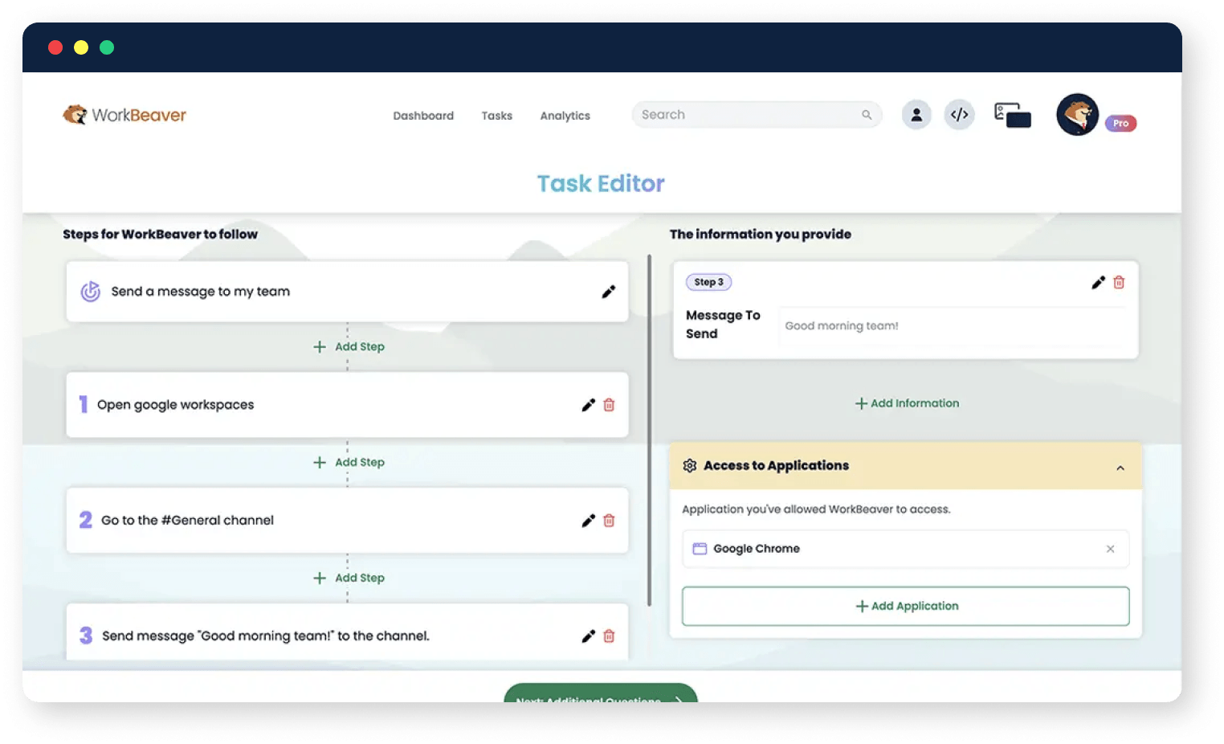Delete step 3 Send message step
The width and height of the screenshot is (1224, 744).
609,636
